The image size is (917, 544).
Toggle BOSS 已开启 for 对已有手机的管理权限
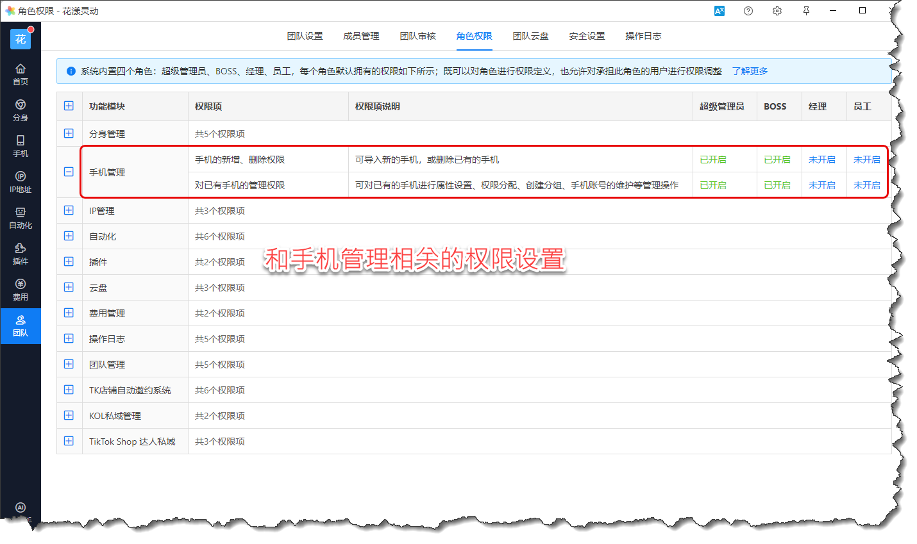pos(777,185)
